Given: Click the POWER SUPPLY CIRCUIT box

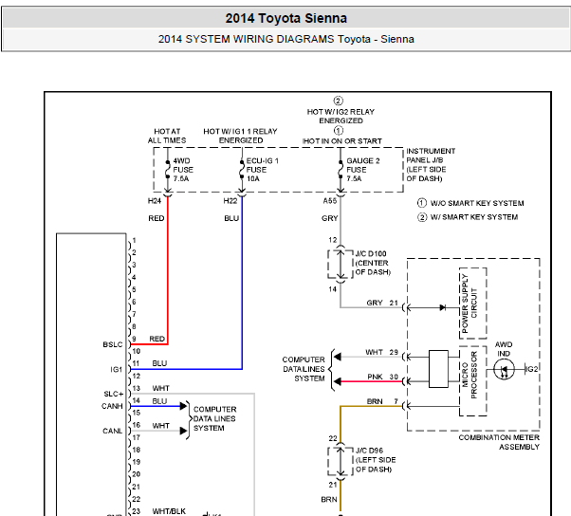Looking at the screenshot, I should pyautogui.click(x=473, y=303).
